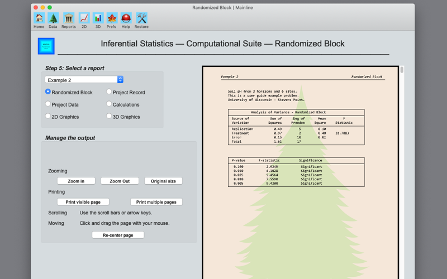Select the 3D bar chart icon

pyautogui.click(x=98, y=18)
